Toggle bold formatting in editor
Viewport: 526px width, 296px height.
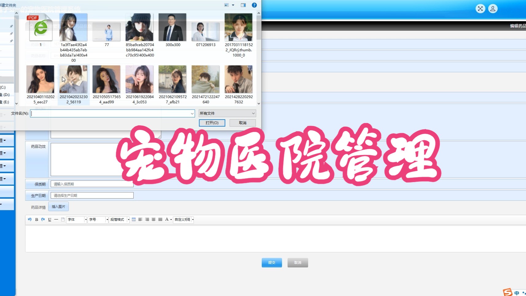[37, 219]
